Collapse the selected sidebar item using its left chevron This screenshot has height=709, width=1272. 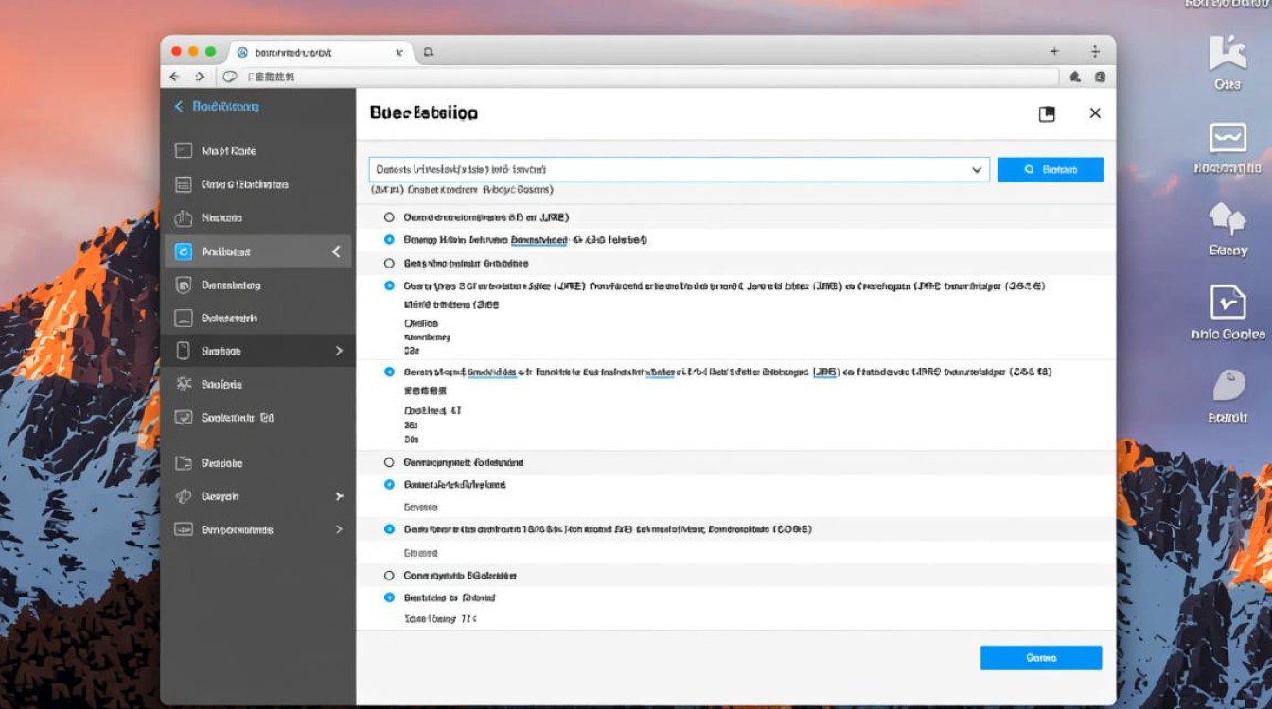tap(335, 251)
